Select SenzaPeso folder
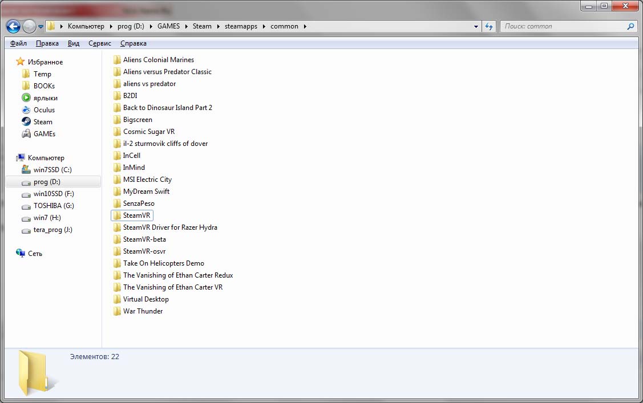This screenshot has height=403, width=643. (x=134, y=203)
